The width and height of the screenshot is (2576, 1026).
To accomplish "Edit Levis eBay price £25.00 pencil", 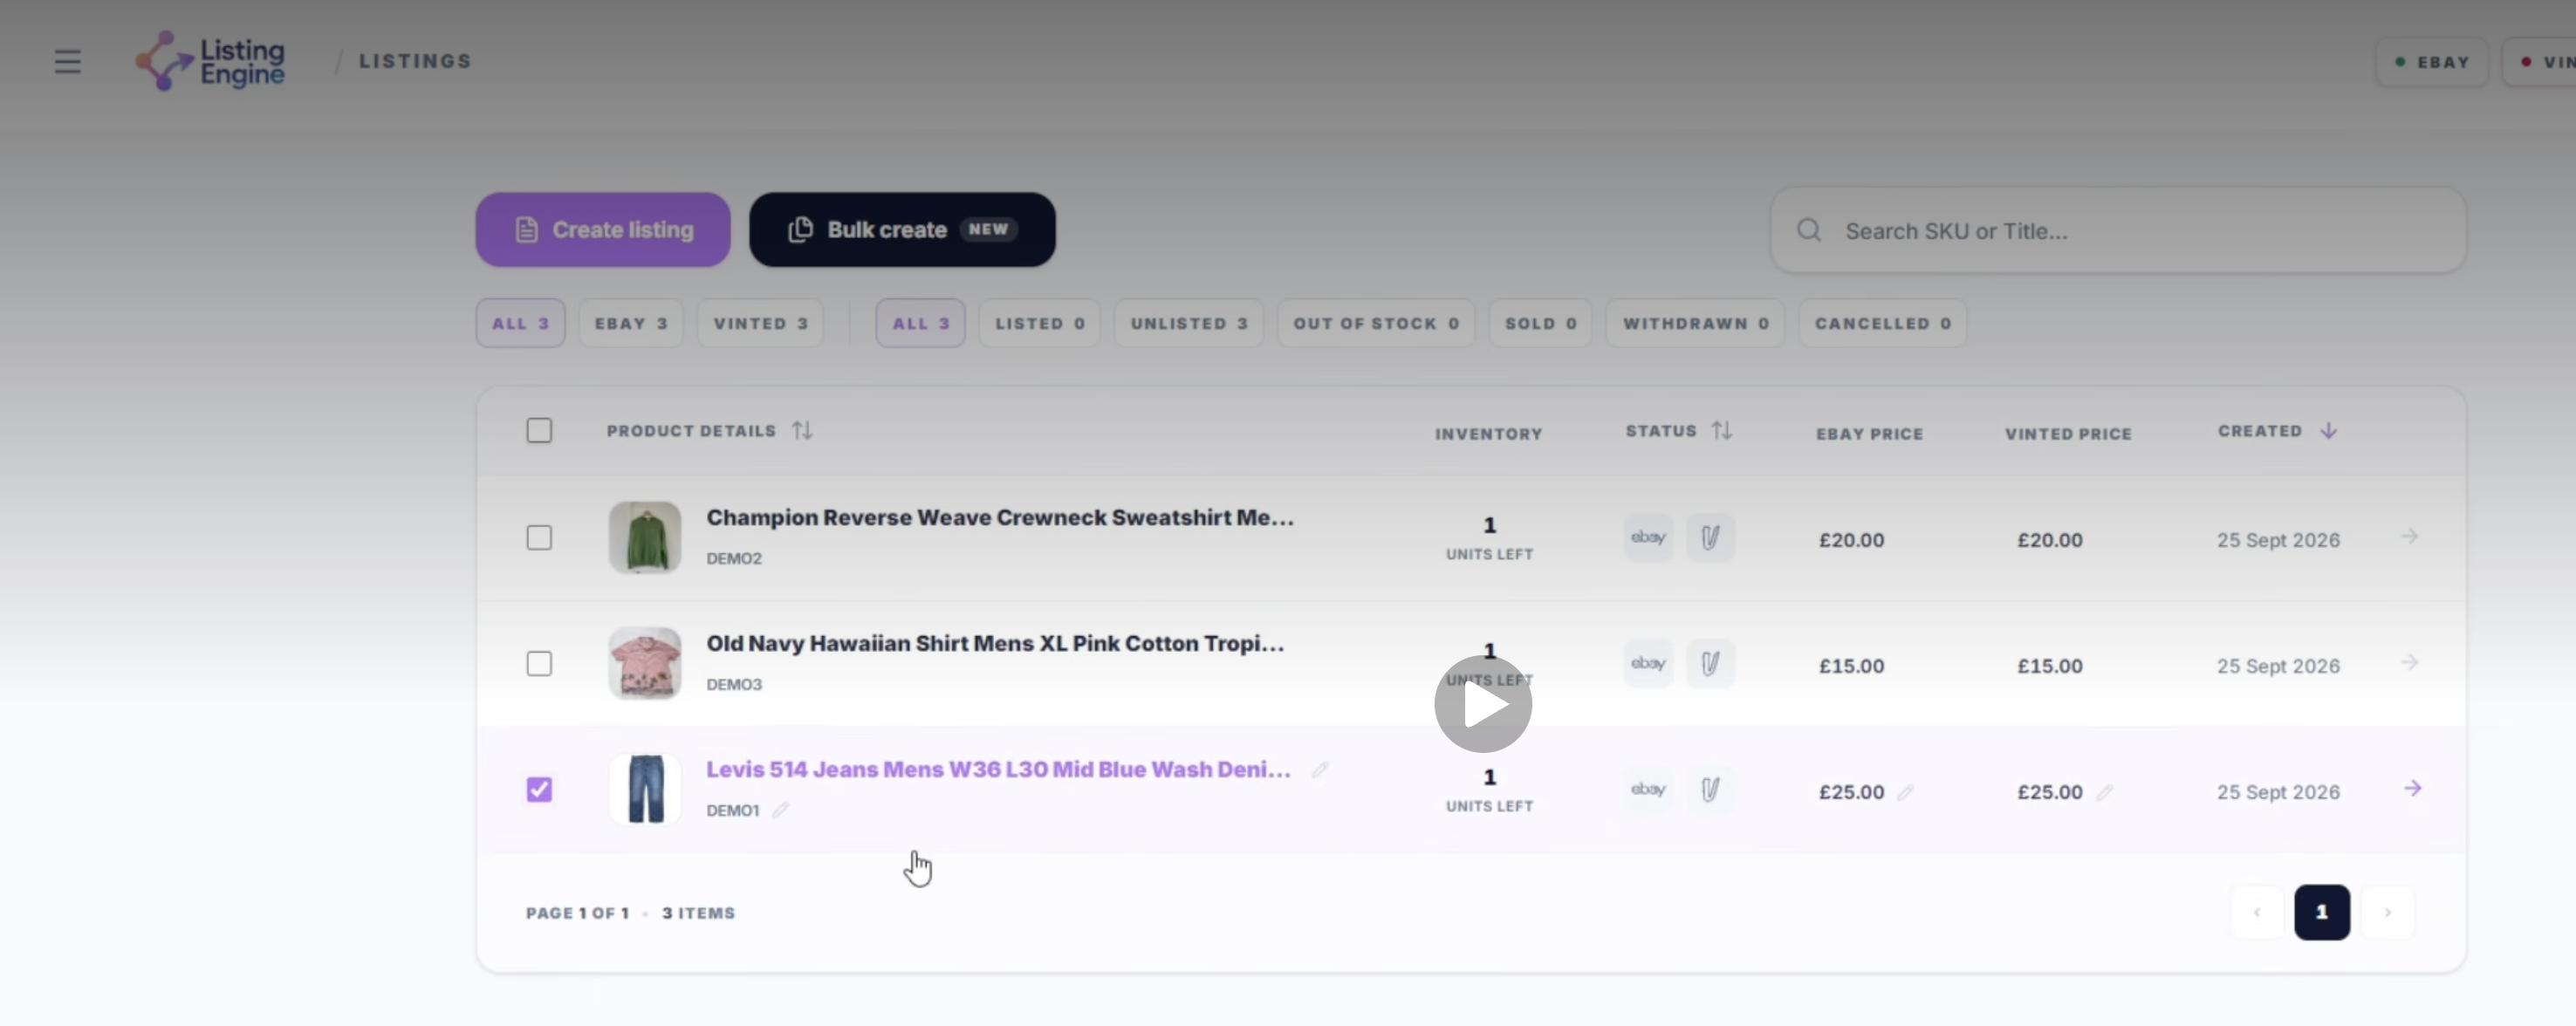I will [x=1905, y=793].
